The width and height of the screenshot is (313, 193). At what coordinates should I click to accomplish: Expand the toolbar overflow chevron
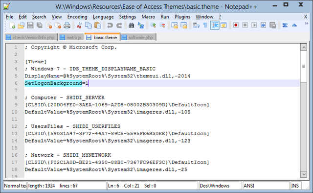(307, 24)
